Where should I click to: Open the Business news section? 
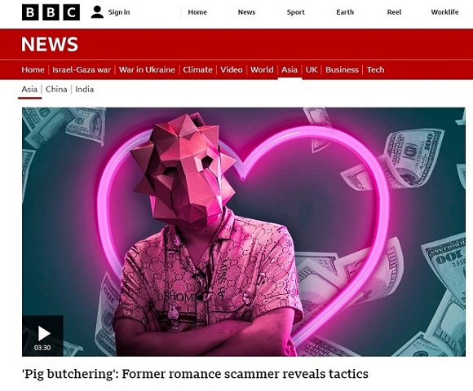click(x=342, y=69)
